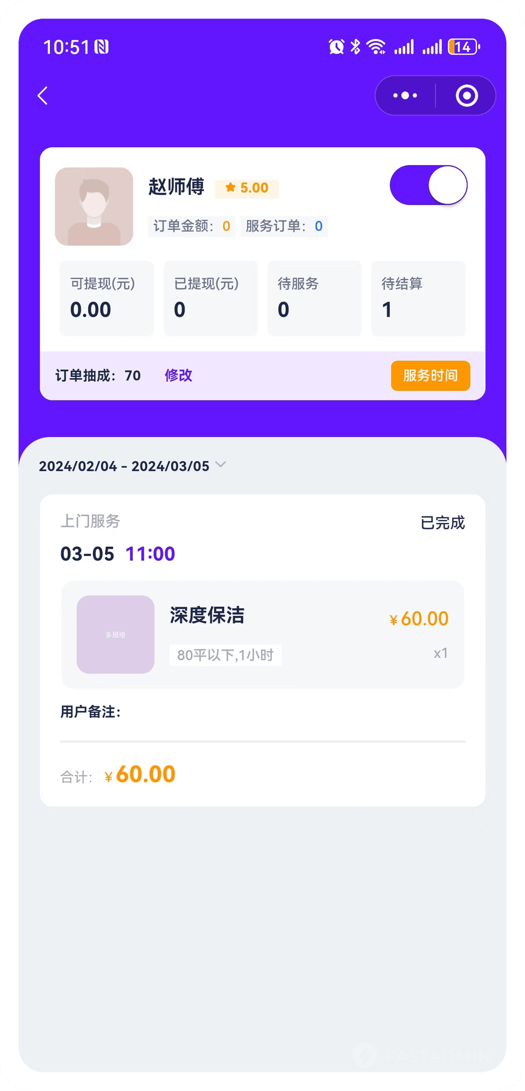Screen dimensions: 525x1091
Task: Tap the 深度保洁 service thumbnail
Action: point(115,634)
